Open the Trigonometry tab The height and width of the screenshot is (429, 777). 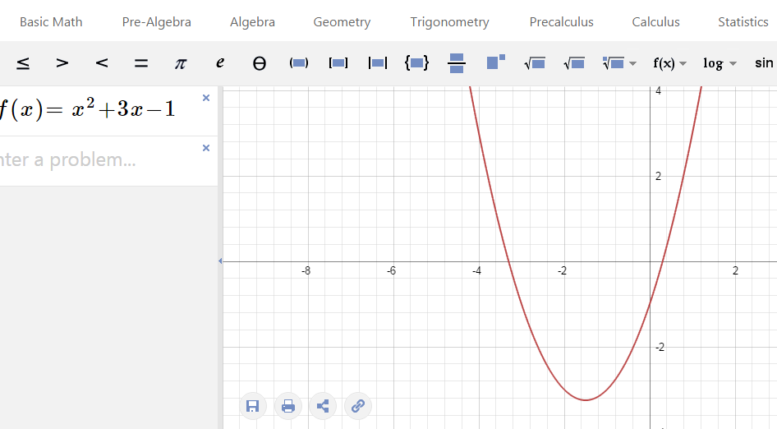coord(449,22)
